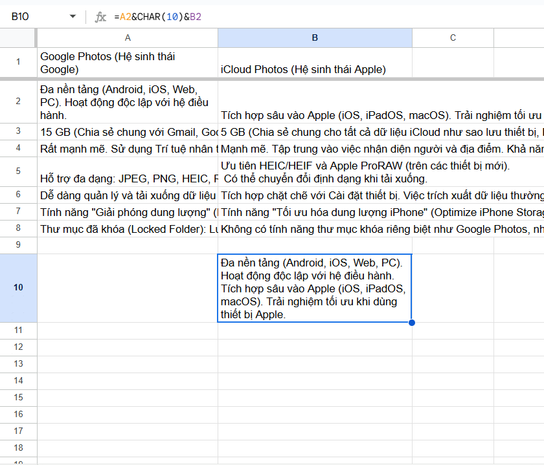Viewport: 544px width, 465px height.
Task: Select row 13 header
Action: point(18,364)
